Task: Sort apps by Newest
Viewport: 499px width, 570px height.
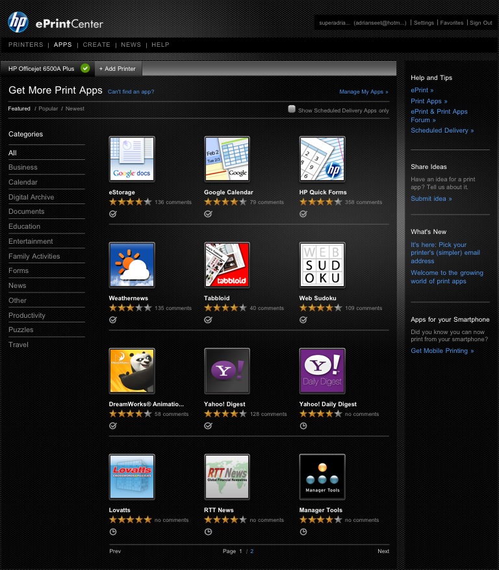Action: tap(75, 109)
